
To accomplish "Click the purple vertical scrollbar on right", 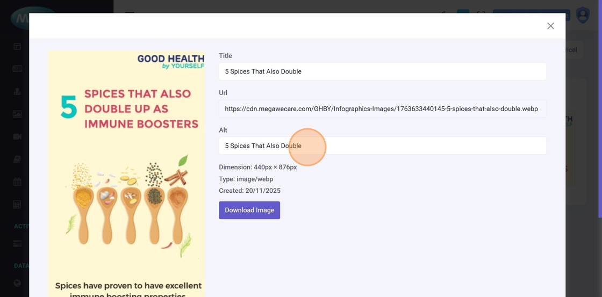I will [600, 107].
